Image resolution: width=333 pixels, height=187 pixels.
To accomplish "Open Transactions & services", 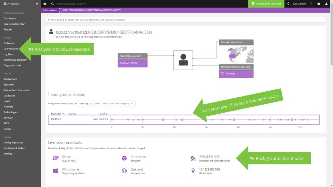I will [16, 90].
